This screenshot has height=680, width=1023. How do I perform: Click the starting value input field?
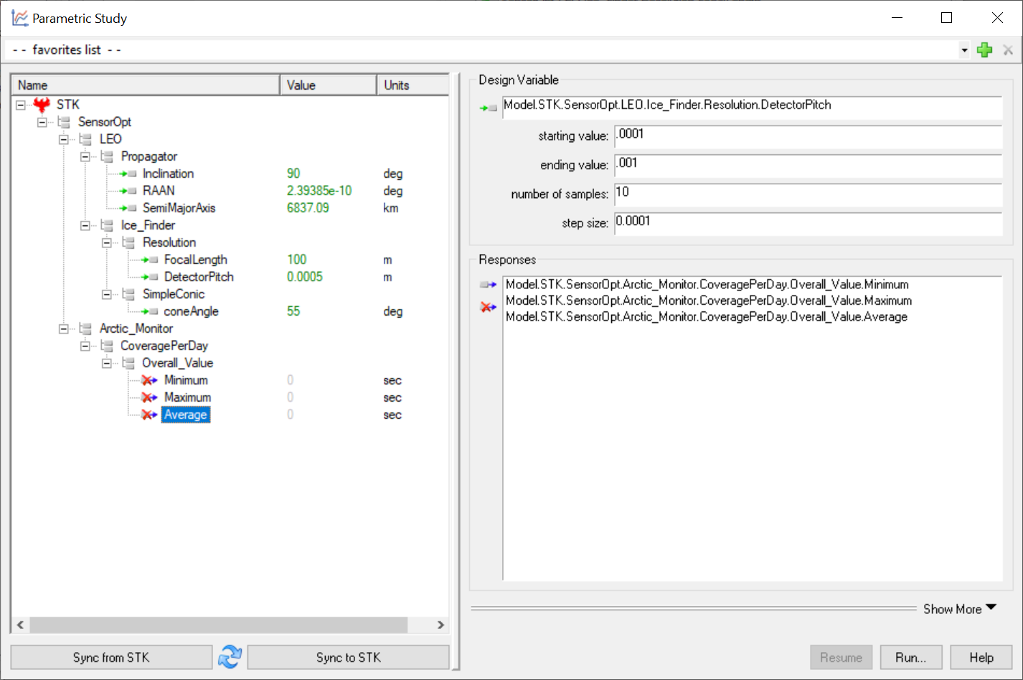(x=808, y=137)
